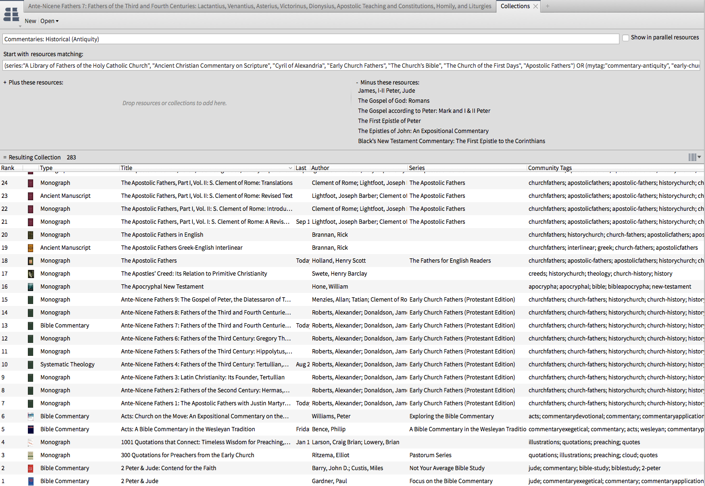This screenshot has width=705, height=486.
Task: Click book cover icon for 2 Peter & Jude
Action: pyautogui.click(x=31, y=481)
